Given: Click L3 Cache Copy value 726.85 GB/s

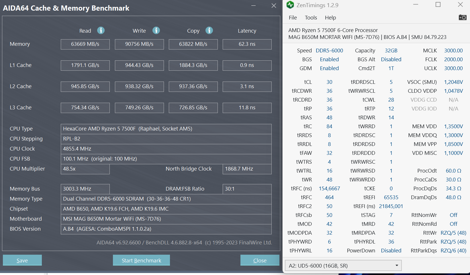Looking at the screenshot, I should [x=193, y=108].
